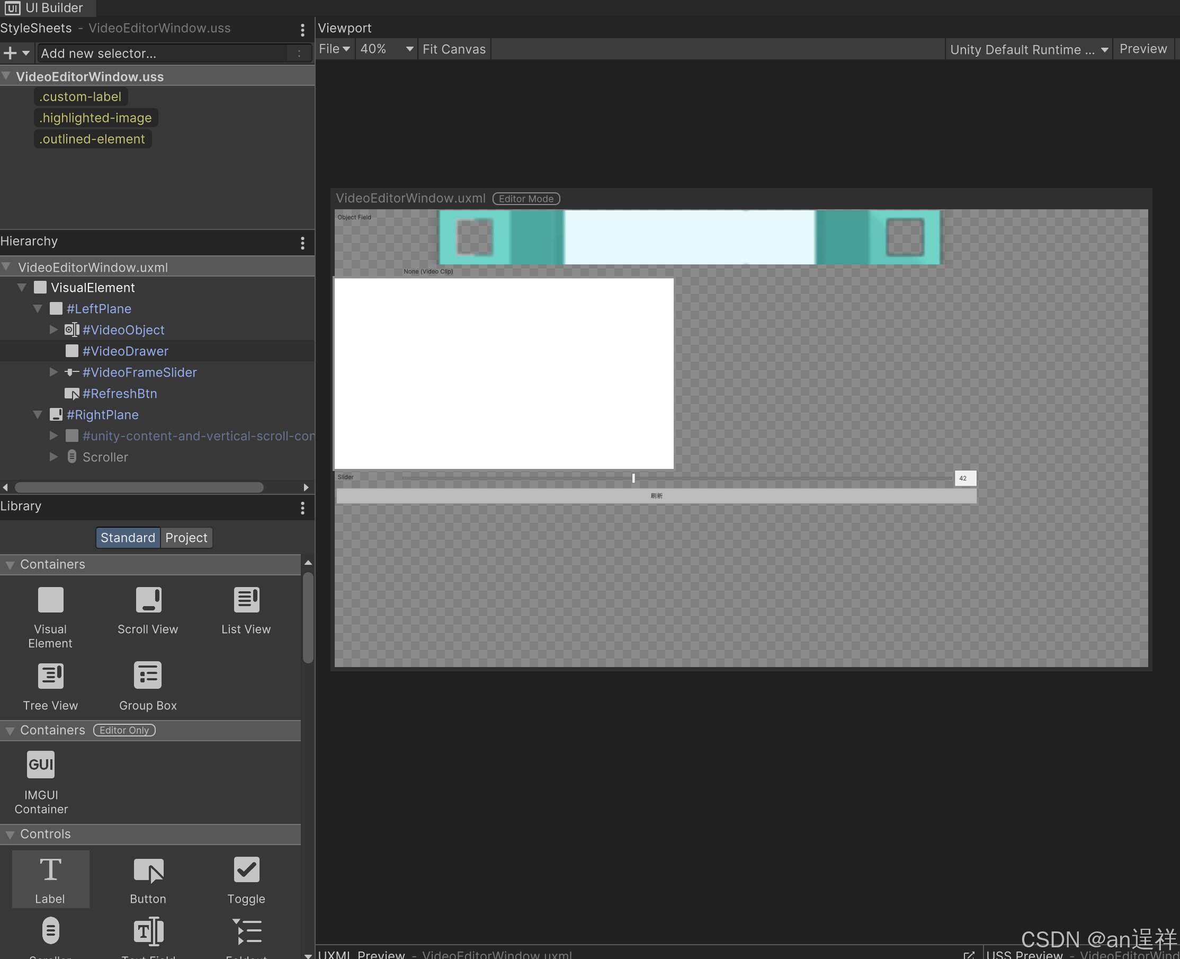Screen dimensions: 1180x959
Task: Open the Unity Default Runtime theme dropdown
Action: pyautogui.click(x=1028, y=49)
